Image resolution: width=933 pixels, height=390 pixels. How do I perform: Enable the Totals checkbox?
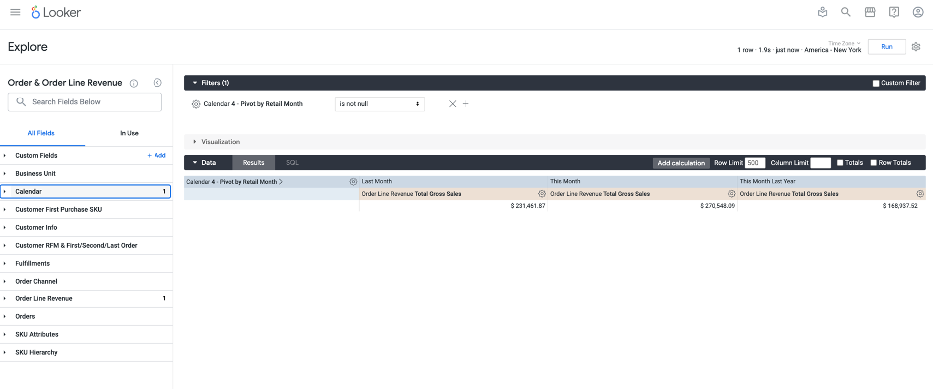[840, 162]
